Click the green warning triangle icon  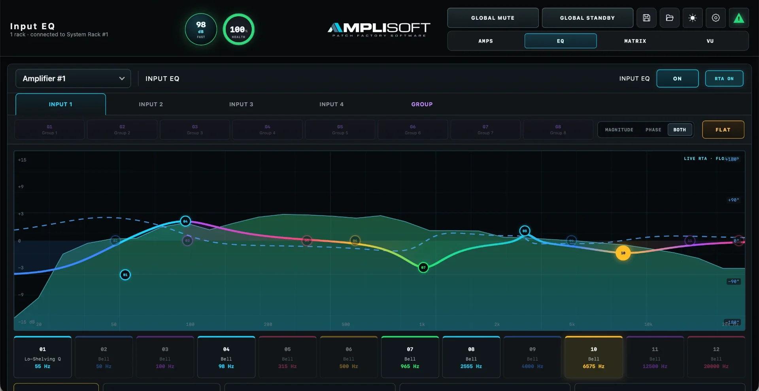tap(739, 18)
